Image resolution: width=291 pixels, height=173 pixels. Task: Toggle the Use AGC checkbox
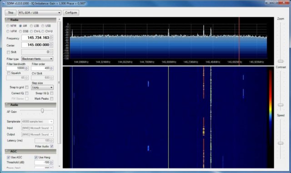coord(8,158)
